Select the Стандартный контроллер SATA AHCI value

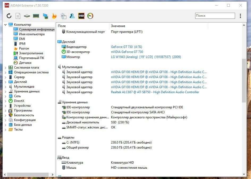[x=138, y=112]
